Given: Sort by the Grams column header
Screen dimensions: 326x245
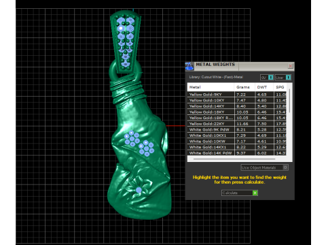Looking at the screenshot, I should [244, 87].
